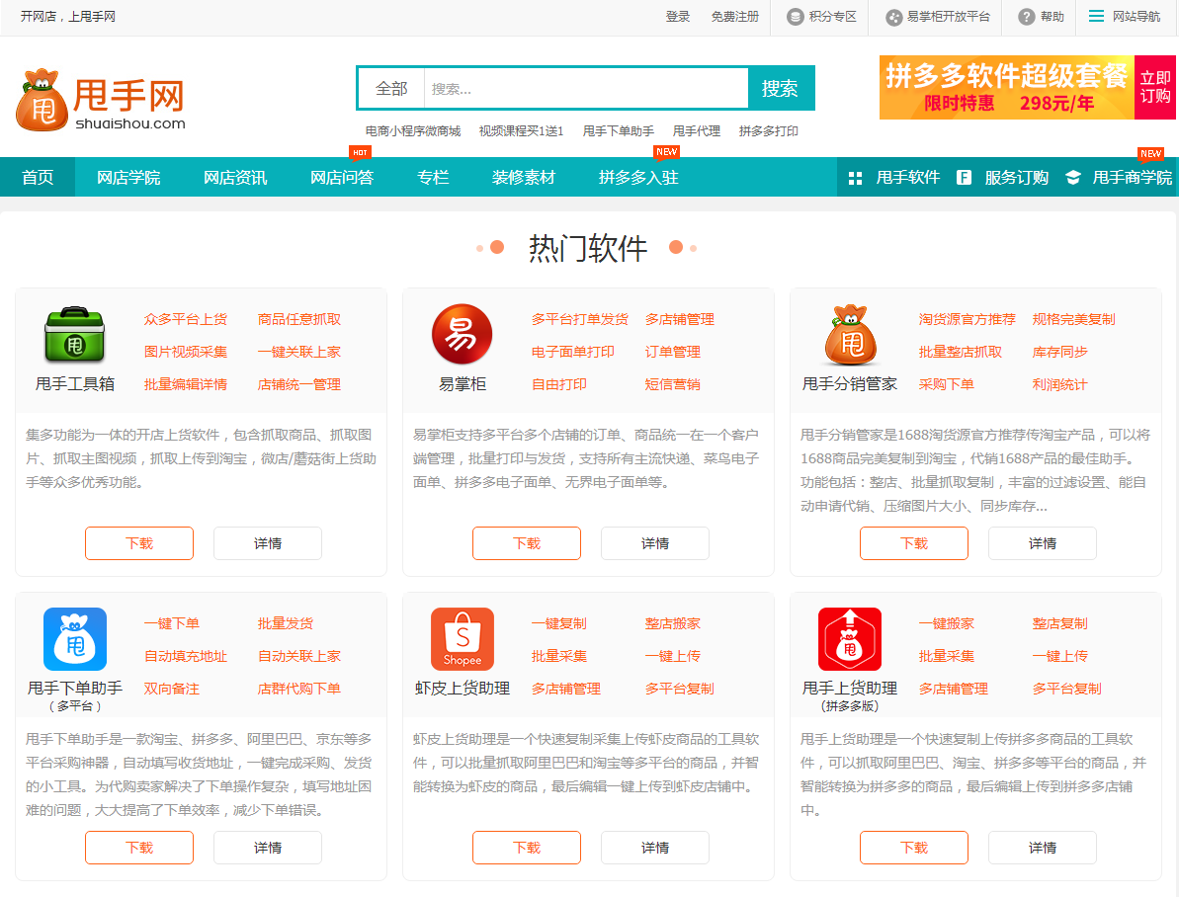
Task: Click the 甩手代理 link
Action: coord(697,130)
